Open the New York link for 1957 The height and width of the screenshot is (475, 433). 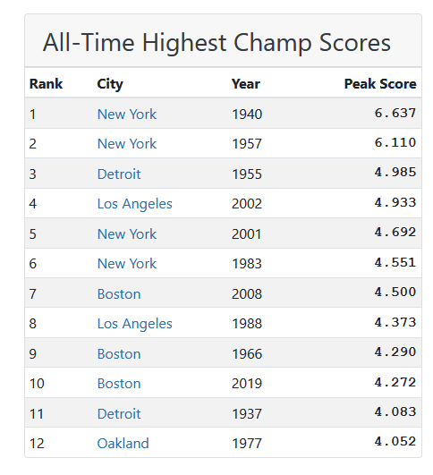(x=127, y=144)
